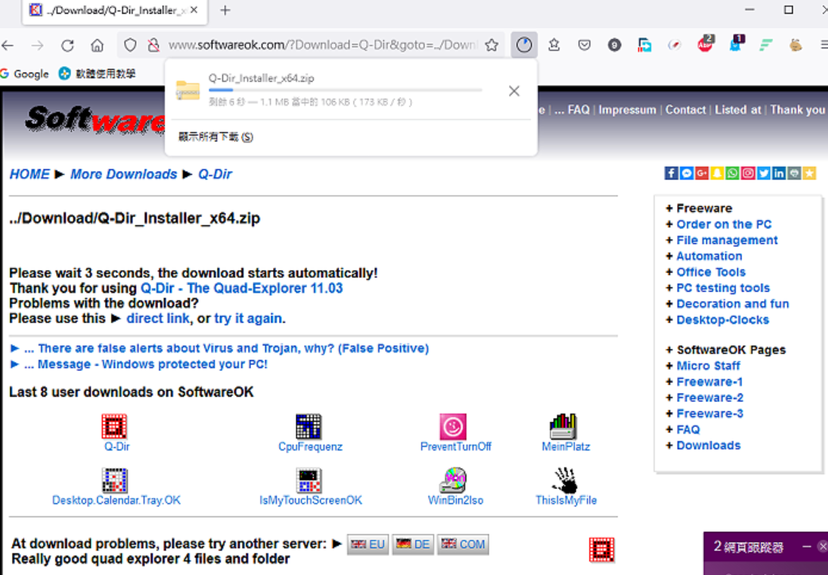Image resolution: width=828 pixels, height=575 pixels.
Task: Open the Ghostery ghost extension icon
Action: pos(735,45)
